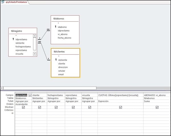Click the key icon next to idprestamo in tblregistro

[x=13, y=39]
